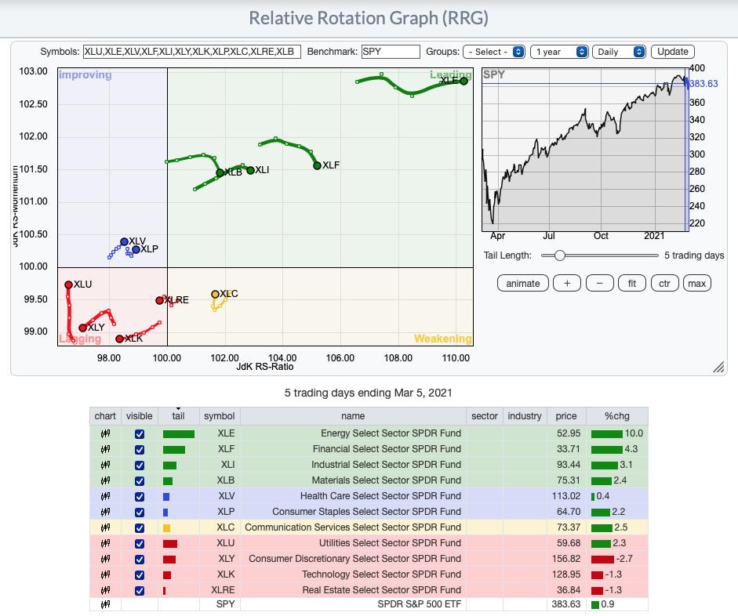The height and width of the screenshot is (616, 738).
Task: Open the chart icon for XLC row
Action: point(105,527)
